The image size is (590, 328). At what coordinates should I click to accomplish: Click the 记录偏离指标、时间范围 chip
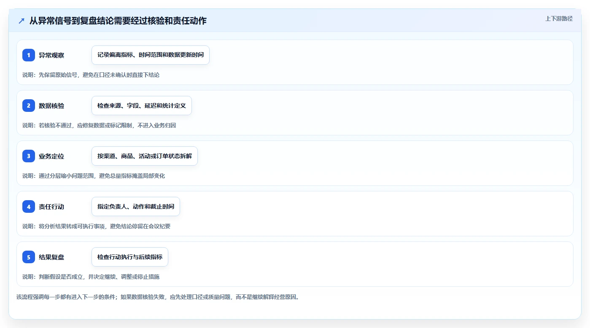click(x=151, y=55)
